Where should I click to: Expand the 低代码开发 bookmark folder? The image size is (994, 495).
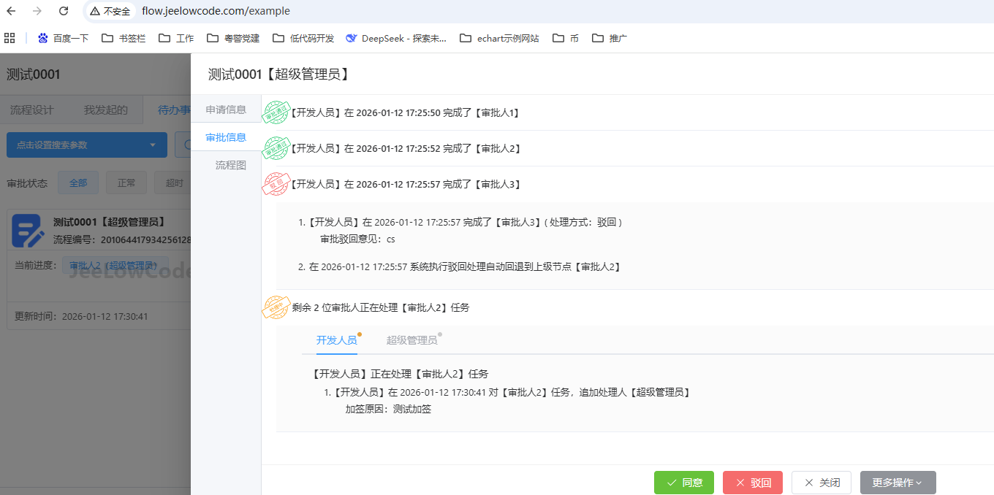point(303,38)
